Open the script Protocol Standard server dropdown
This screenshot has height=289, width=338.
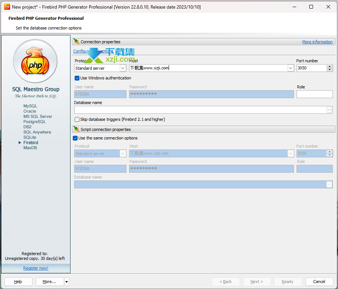point(123,153)
